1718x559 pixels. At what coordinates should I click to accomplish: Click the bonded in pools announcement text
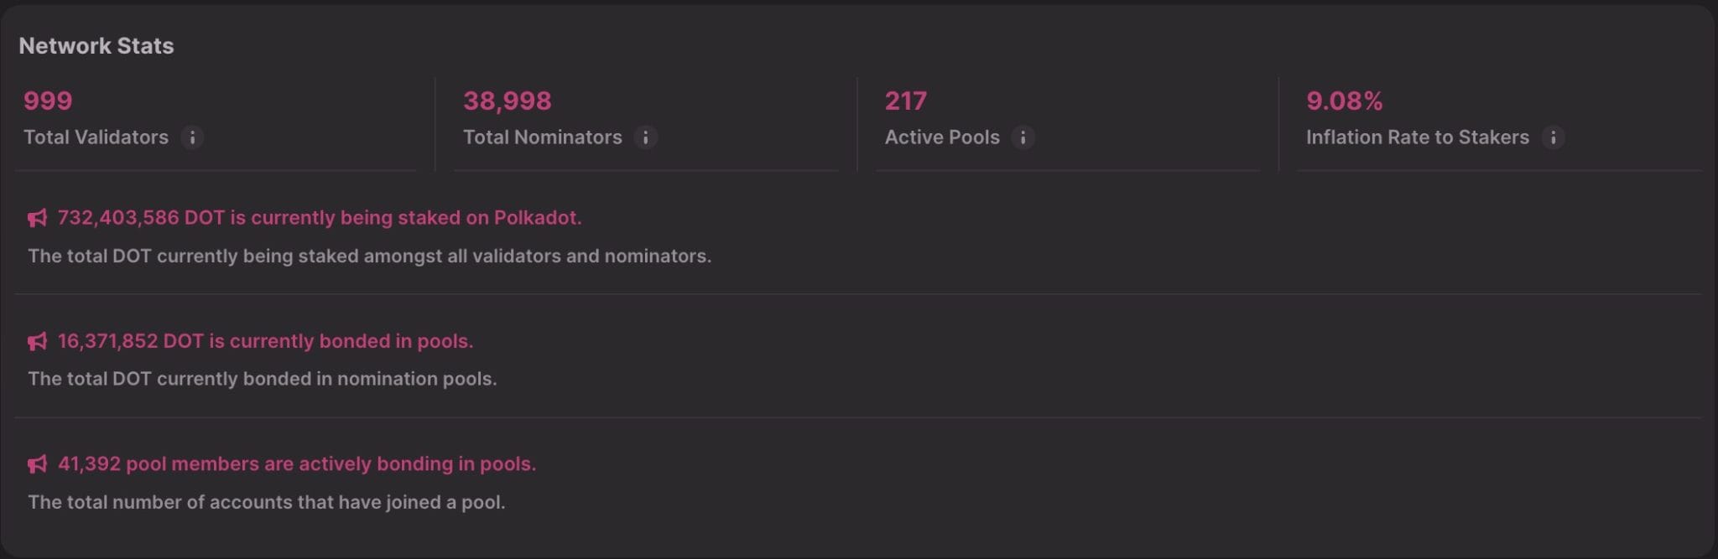(264, 341)
